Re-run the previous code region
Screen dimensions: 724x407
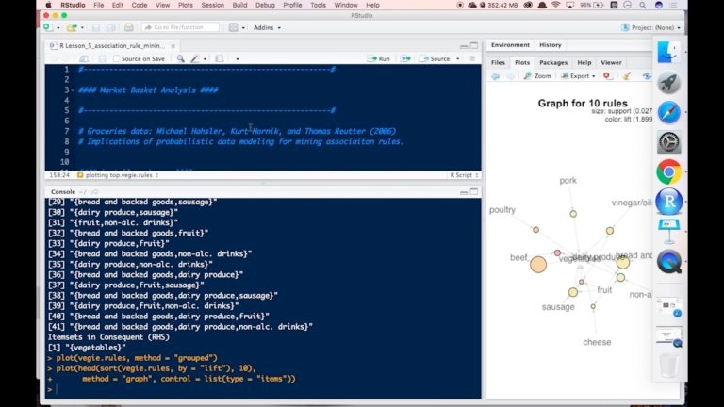405,58
